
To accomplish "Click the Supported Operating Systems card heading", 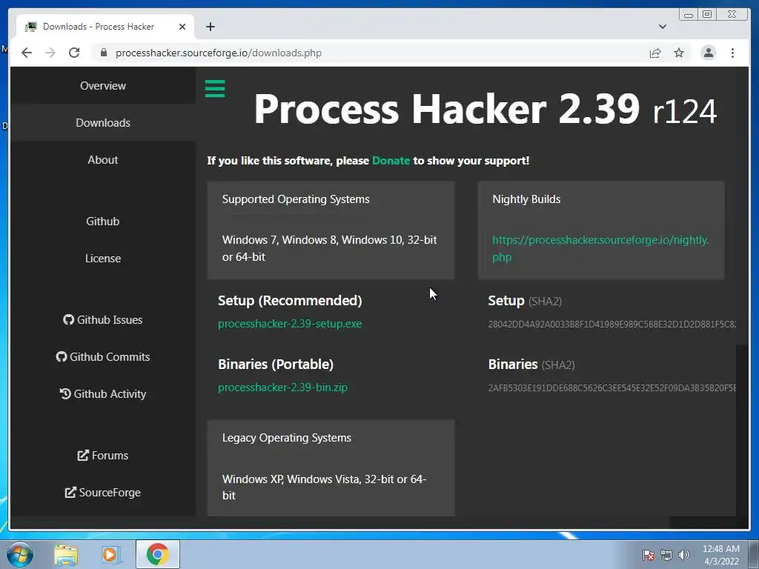I will coord(296,199).
